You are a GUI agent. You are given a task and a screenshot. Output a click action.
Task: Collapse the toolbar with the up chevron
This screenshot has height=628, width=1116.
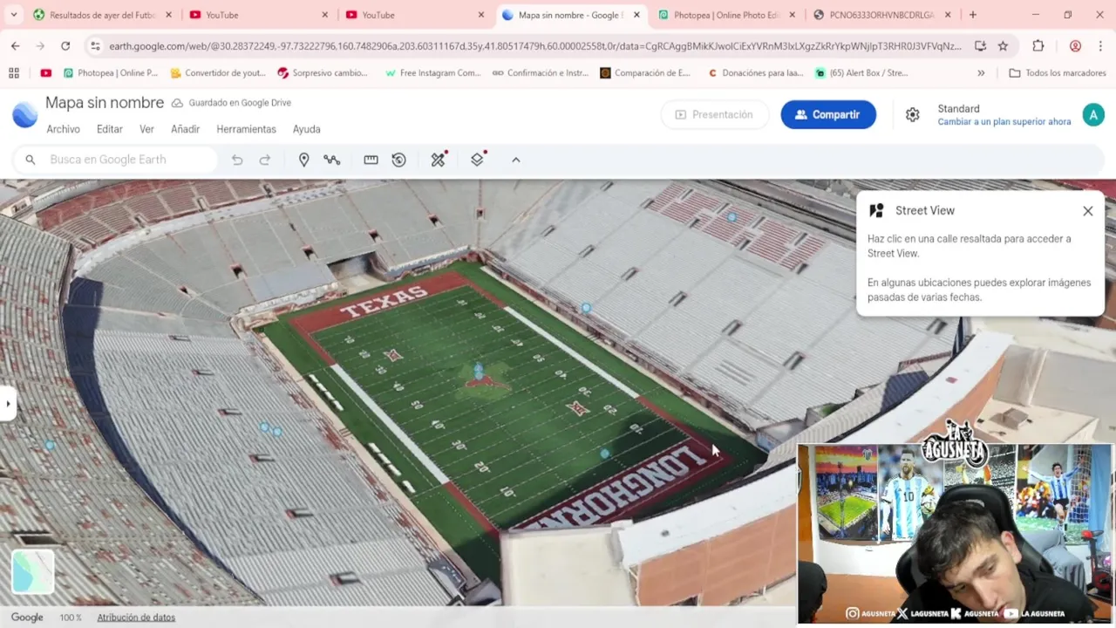[x=516, y=160]
